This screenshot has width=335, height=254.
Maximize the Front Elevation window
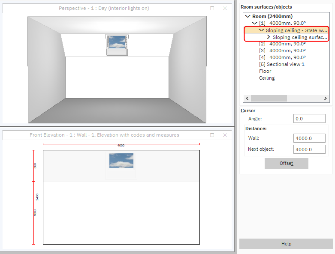coord(212,135)
